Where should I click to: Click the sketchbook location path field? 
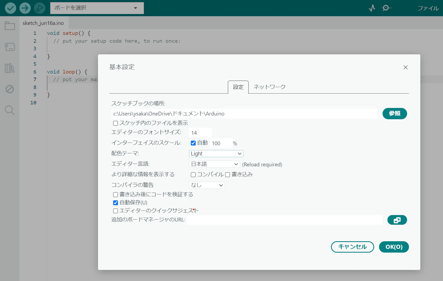click(x=244, y=114)
